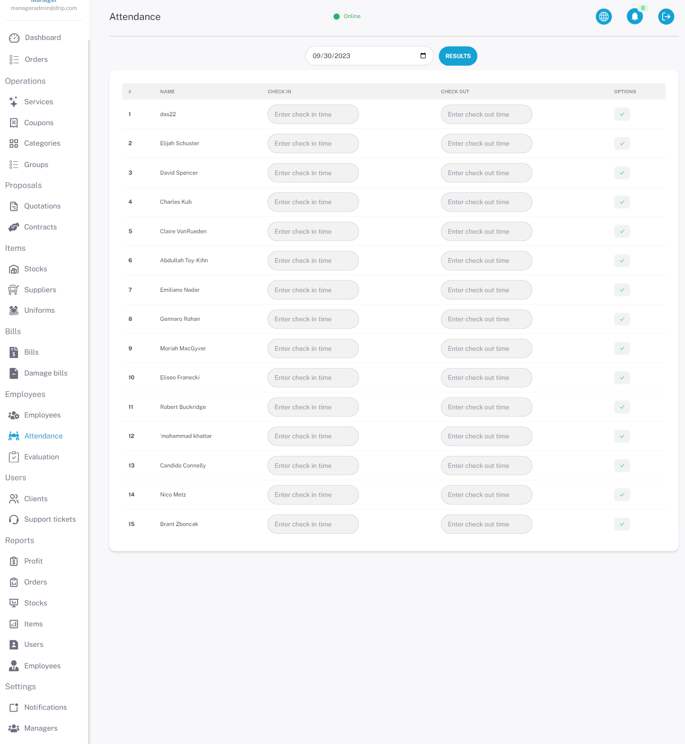685x744 pixels.
Task: Click the Uniforms icon in sidebar
Action: [x=14, y=310]
